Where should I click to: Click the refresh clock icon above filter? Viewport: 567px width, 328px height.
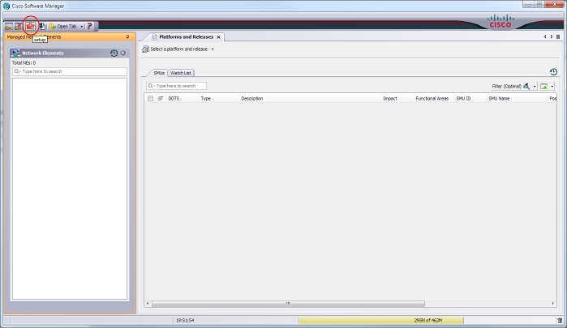click(x=553, y=72)
